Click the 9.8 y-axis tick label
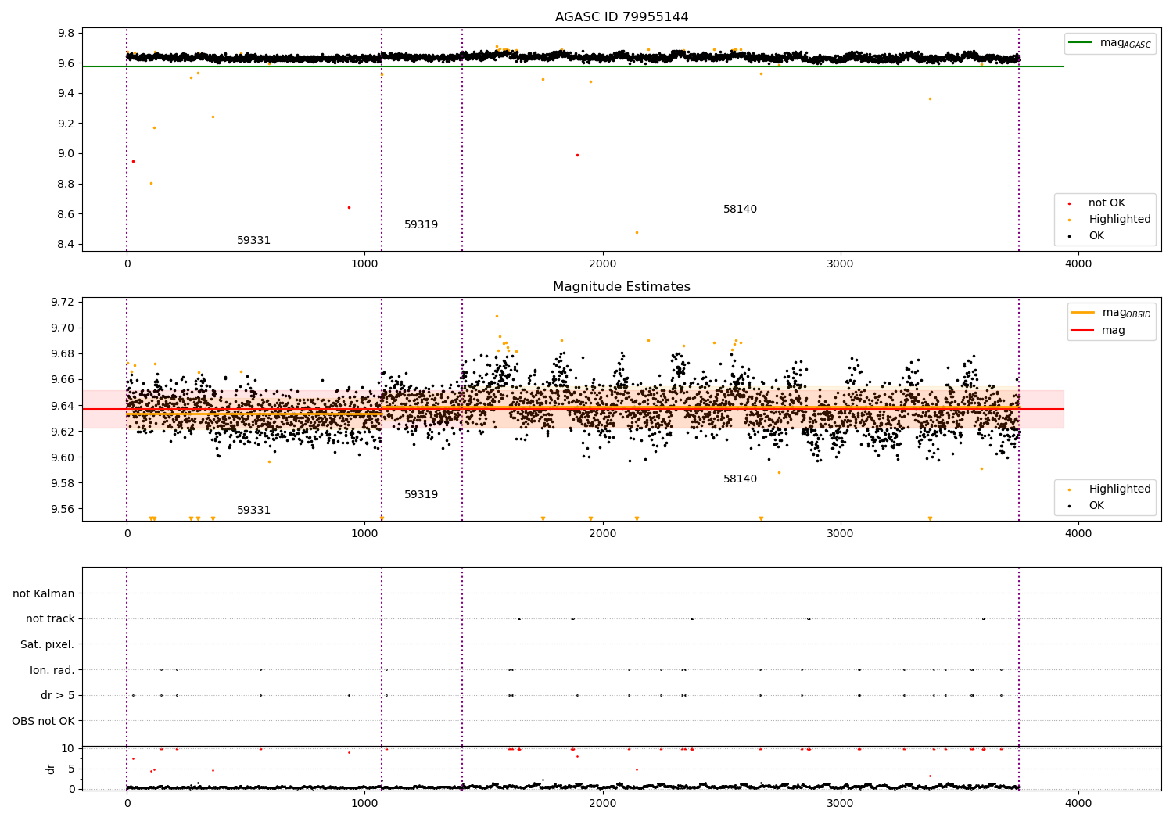This screenshot has width=1173, height=821. [66, 34]
